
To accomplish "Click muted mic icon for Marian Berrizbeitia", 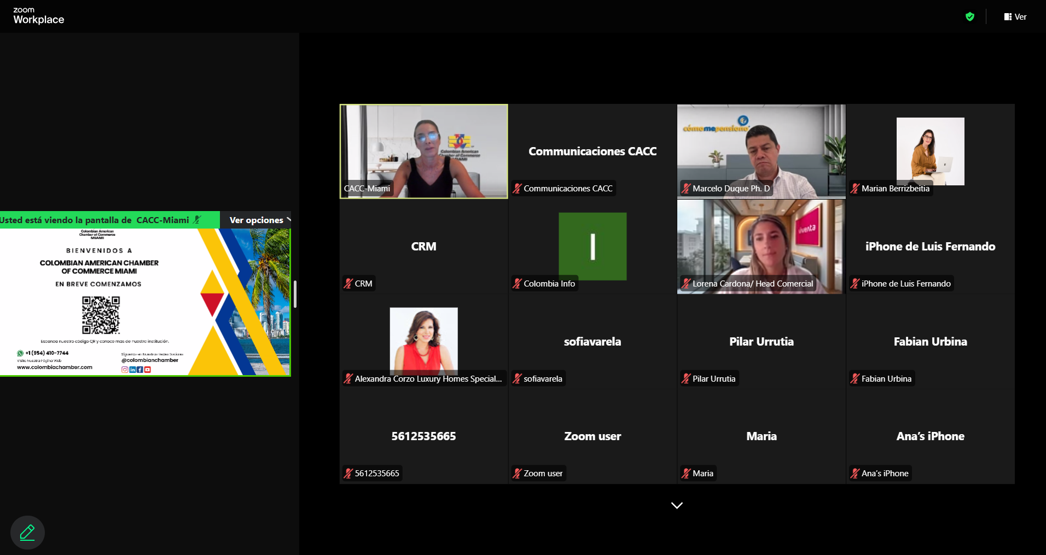I will [x=855, y=189].
